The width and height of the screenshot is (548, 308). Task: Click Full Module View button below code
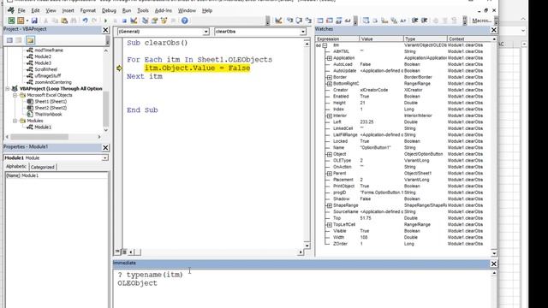pyautogui.click(x=124, y=252)
